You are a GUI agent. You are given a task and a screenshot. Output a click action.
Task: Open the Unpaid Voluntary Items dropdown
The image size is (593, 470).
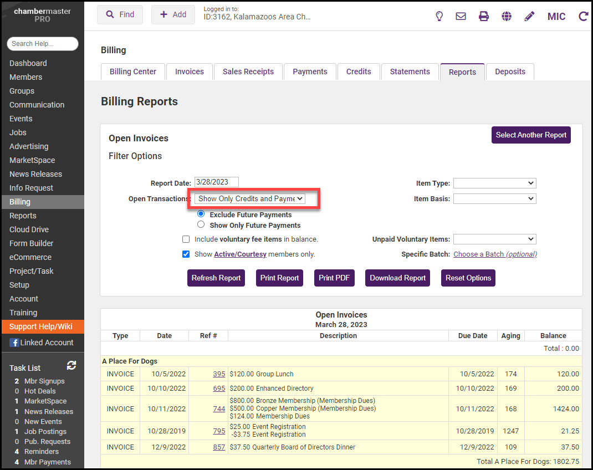pos(494,239)
